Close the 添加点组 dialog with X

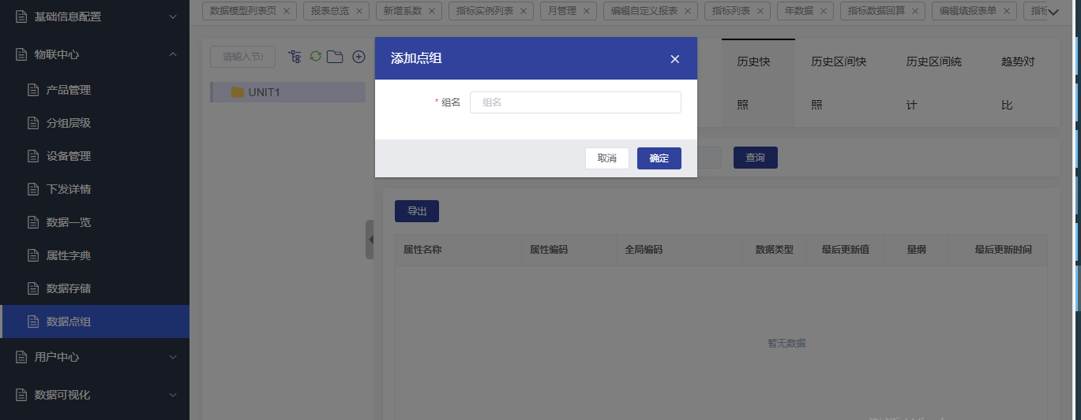pos(674,59)
